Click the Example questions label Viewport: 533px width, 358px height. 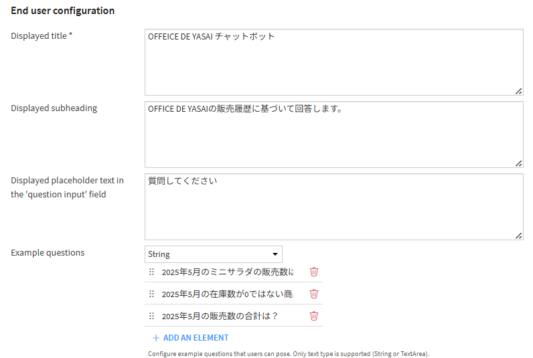pos(48,253)
